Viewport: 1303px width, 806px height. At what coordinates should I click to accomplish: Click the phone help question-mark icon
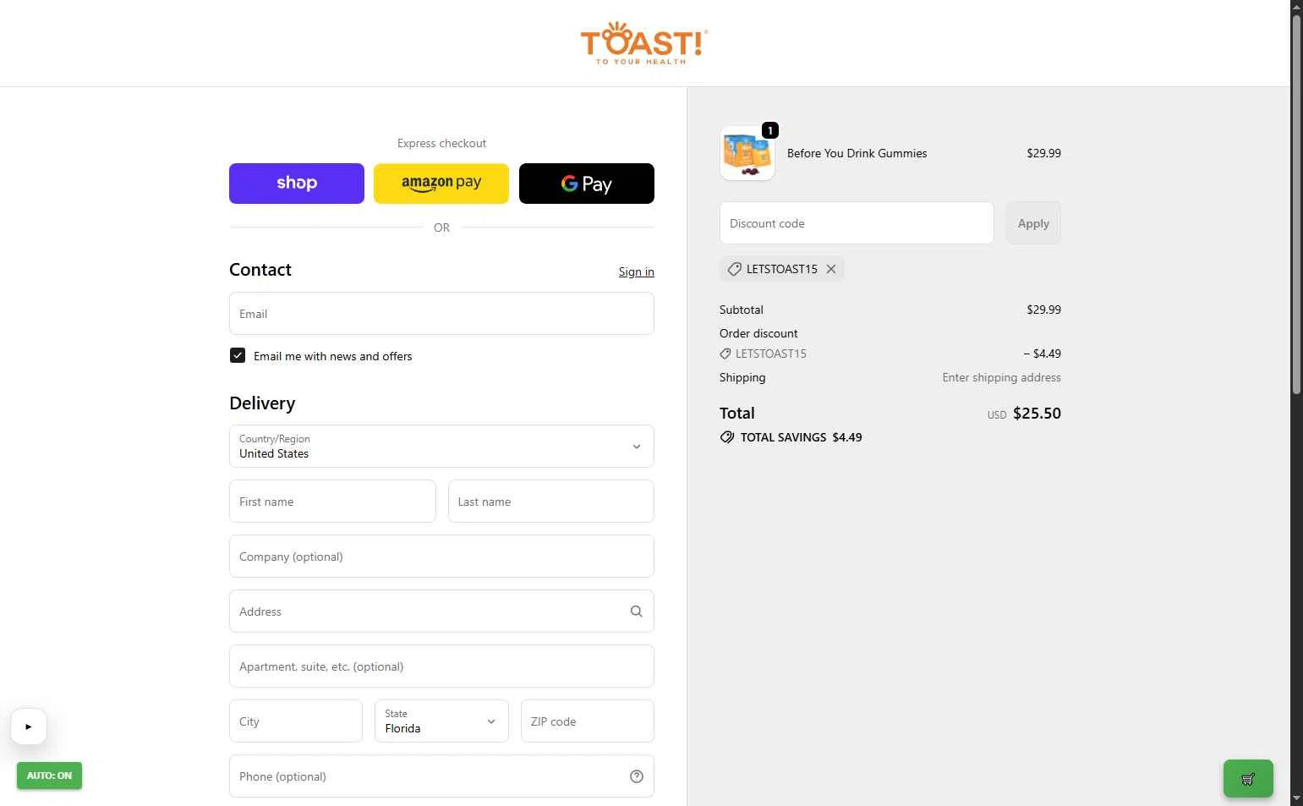click(x=637, y=776)
